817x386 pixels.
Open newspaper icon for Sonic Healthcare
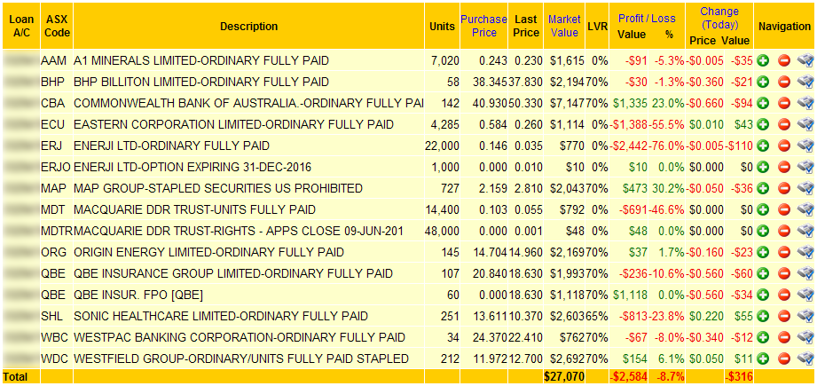coord(805,316)
